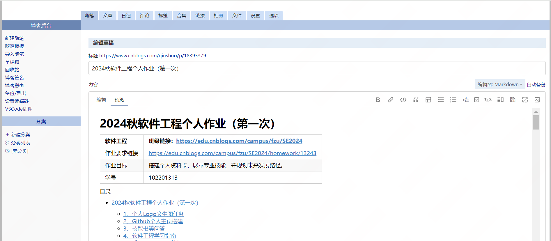This screenshot has height=241, width=551.
Task: Open the editor type dropdown showing Markdown
Action: click(x=500, y=84)
